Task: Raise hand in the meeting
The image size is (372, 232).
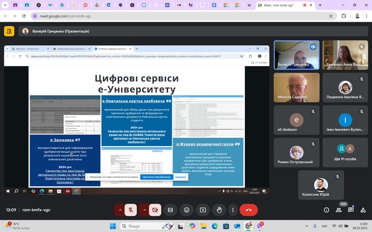Action: point(219,210)
